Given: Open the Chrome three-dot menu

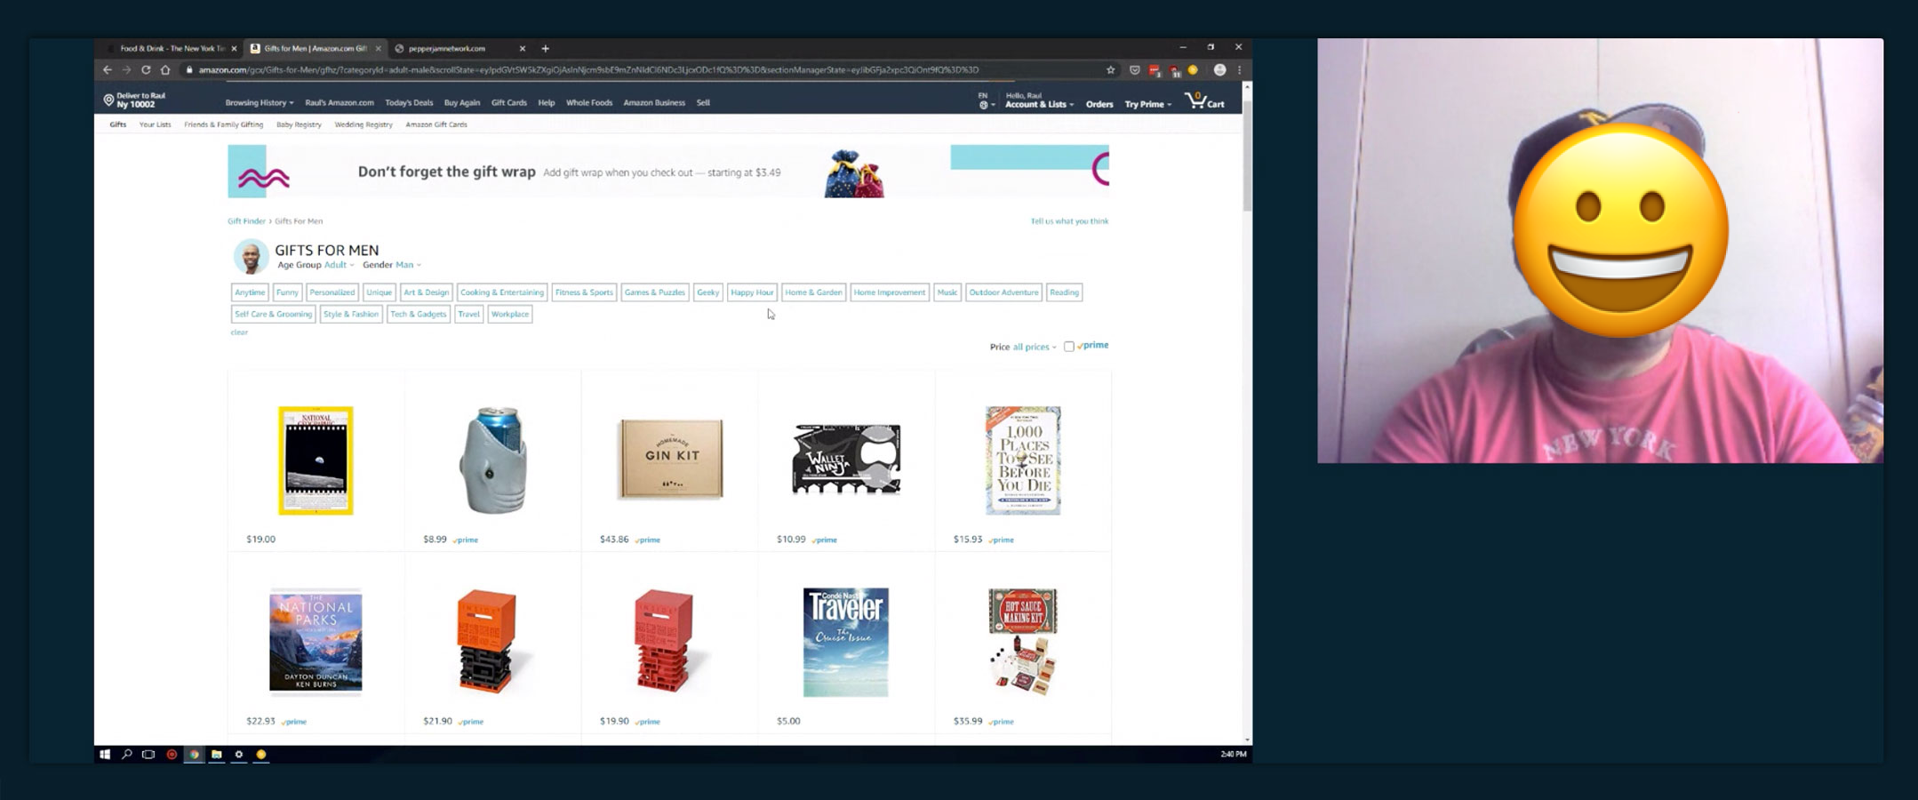Looking at the screenshot, I should click(1240, 70).
